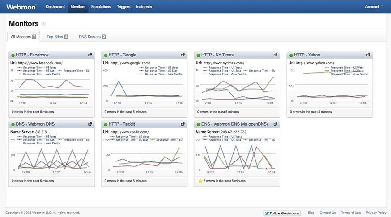391x217 pixels.
Task: Click the http://www.google.com/ URL text
Action: click(131, 63)
